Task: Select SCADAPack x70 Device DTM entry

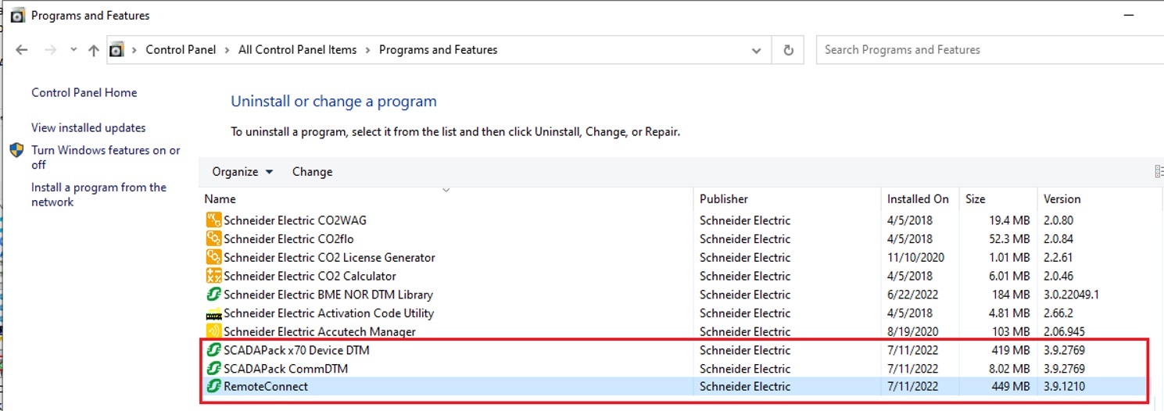Action: point(296,351)
